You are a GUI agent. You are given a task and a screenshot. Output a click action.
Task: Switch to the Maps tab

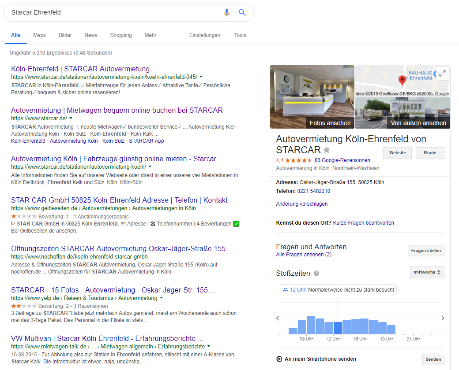[40, 35]
